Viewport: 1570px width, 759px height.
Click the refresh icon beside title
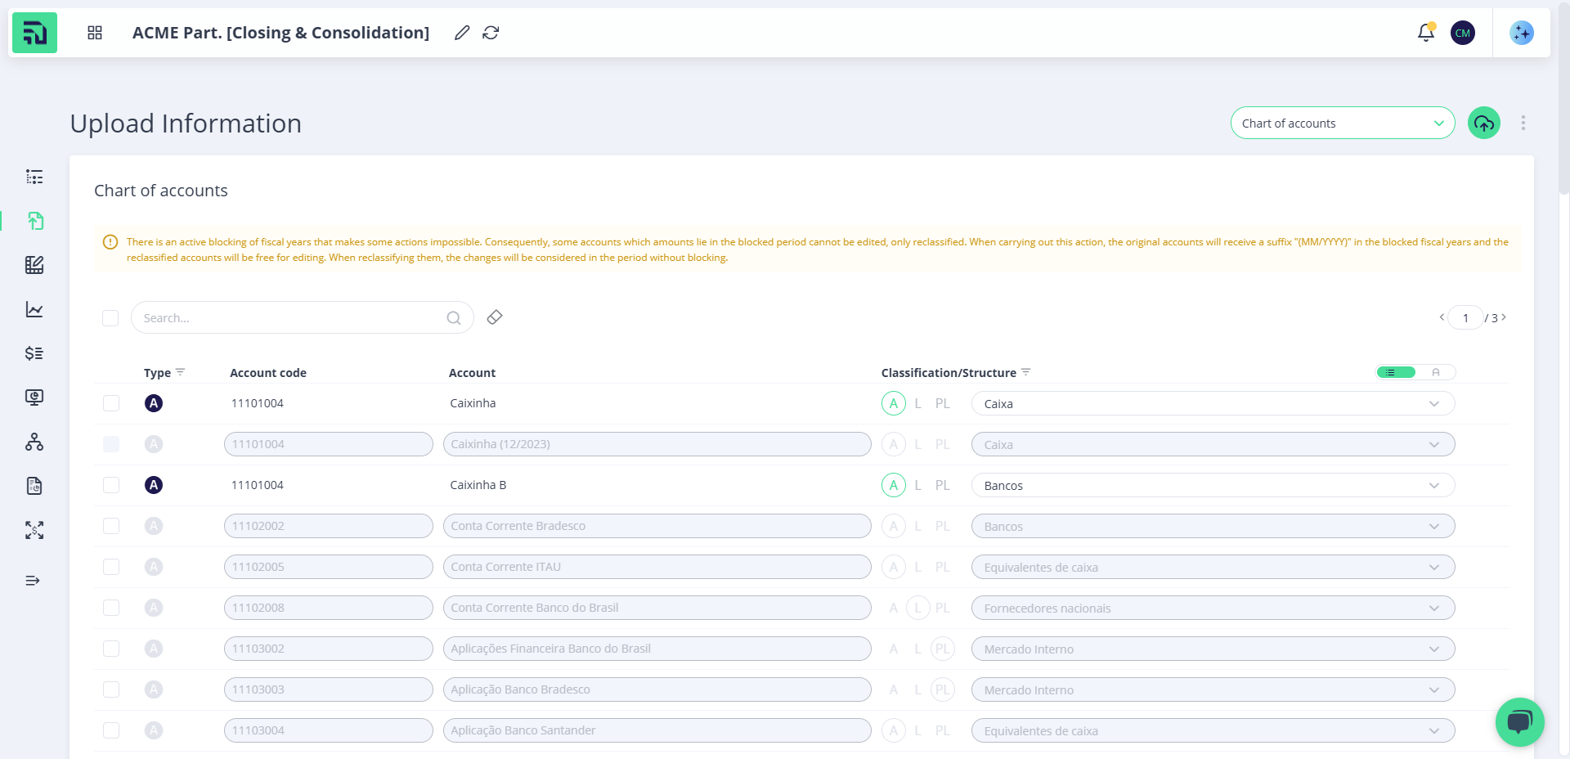tap(491, 33)
